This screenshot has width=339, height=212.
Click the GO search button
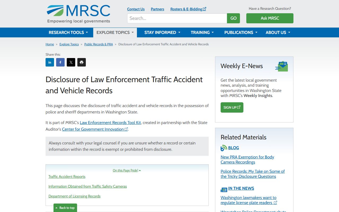click(x=233, y=18)
